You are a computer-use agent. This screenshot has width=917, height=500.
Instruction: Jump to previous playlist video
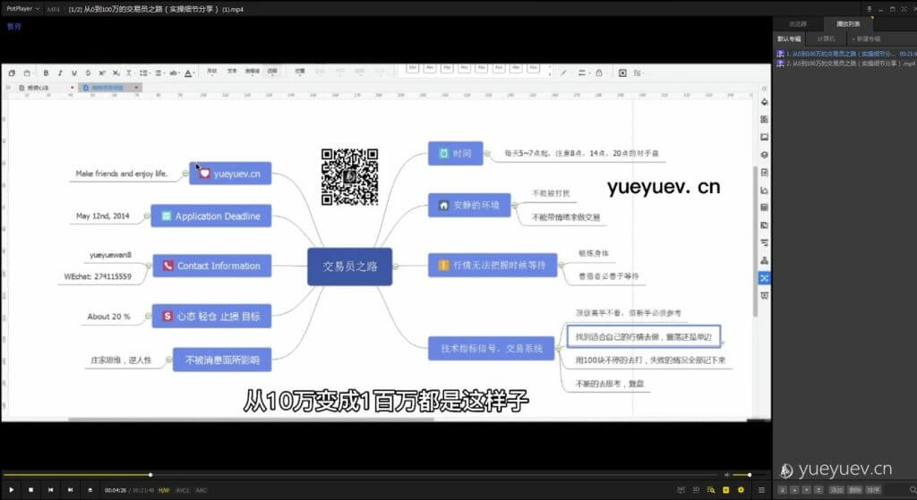coord(51,490)
